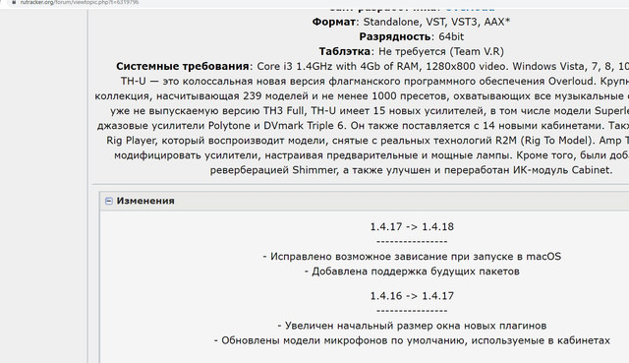Click the line mentioning реверберацией Shimmer
Image resolution: width=629 pixels, height=363 pixels.
(x=411, y=170)
